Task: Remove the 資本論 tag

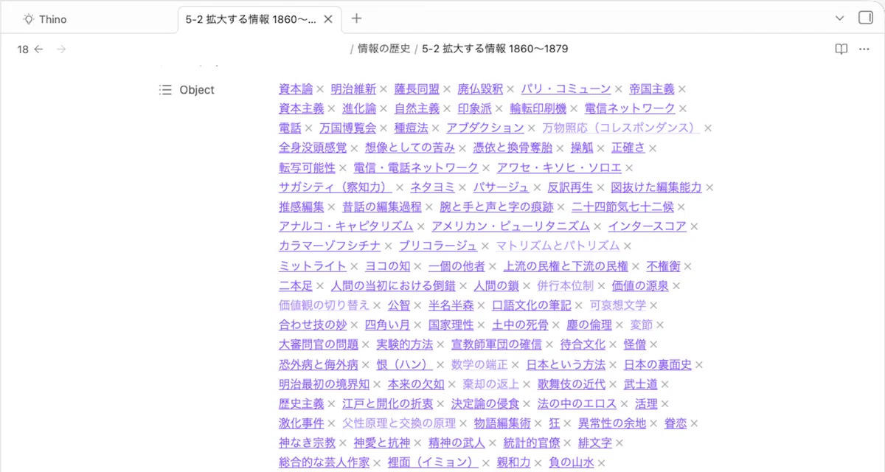Action: pyautogui.click(x=320, y=89)
